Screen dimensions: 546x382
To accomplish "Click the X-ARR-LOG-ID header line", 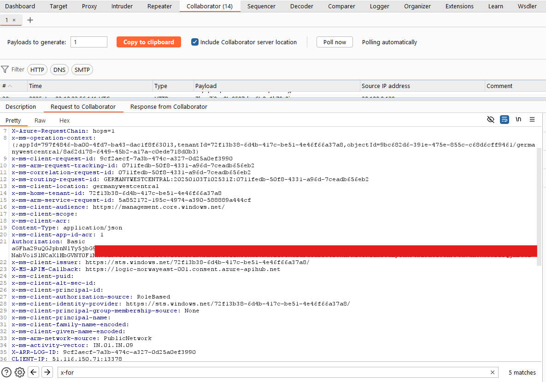I will click(x=103, y=352).
